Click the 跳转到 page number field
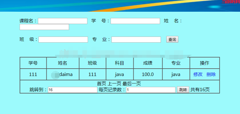 73,90
